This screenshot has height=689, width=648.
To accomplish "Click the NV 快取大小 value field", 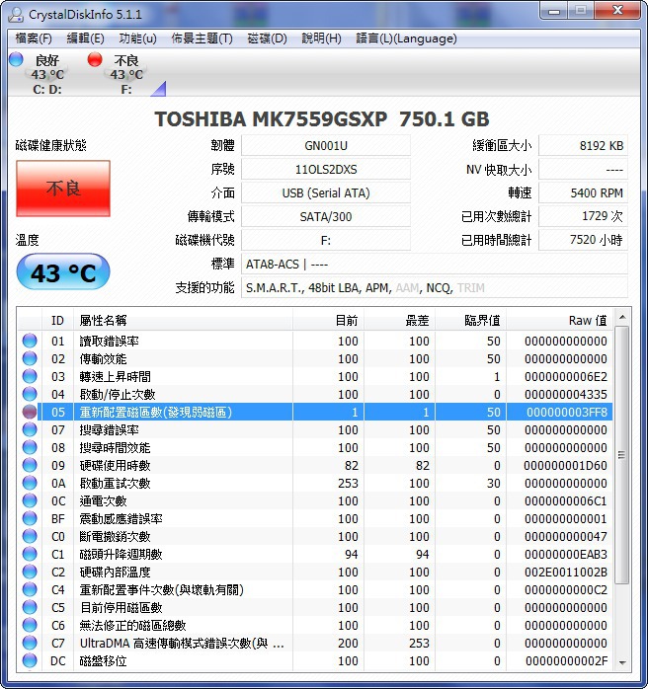I will coord(584,169).
